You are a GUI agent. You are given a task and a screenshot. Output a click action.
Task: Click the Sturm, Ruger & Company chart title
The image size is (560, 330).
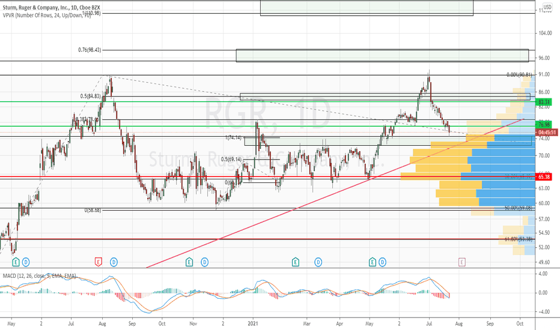(x=52, y=7)
